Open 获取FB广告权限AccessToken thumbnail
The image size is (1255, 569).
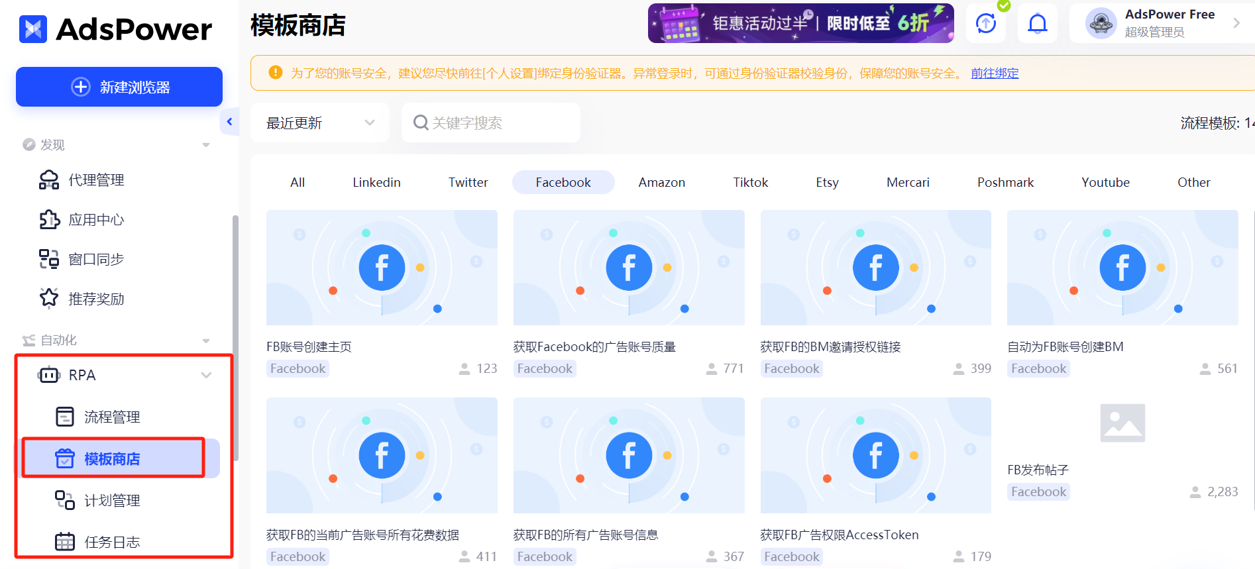tap(876, 455)
